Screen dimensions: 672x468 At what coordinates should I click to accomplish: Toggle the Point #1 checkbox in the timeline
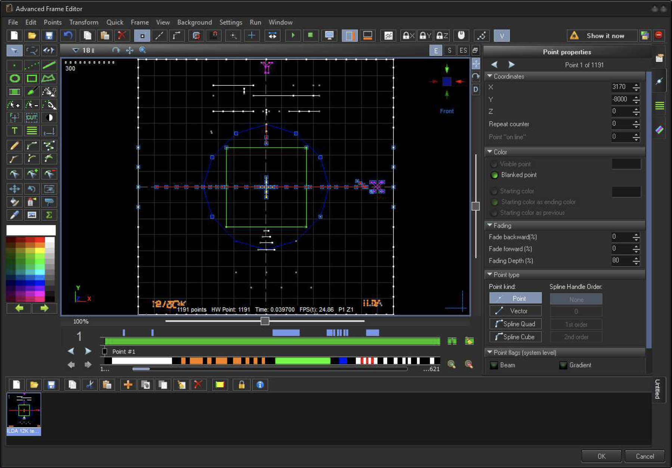(x=105, y=352)
